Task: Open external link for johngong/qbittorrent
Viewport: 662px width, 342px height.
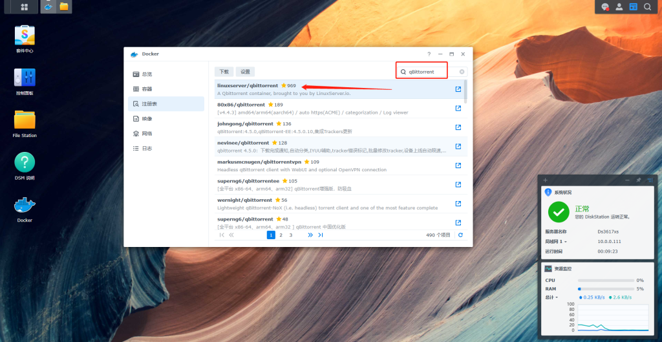Action: pos(458,127)
